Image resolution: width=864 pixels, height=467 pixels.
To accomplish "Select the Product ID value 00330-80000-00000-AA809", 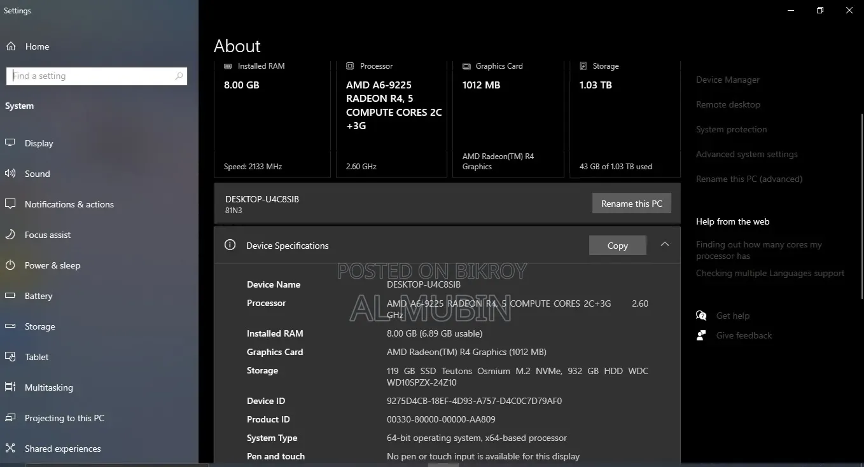I will (x=441, y=419).
